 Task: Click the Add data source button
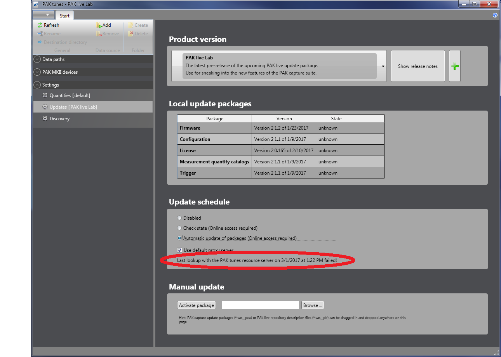[103, 25]
